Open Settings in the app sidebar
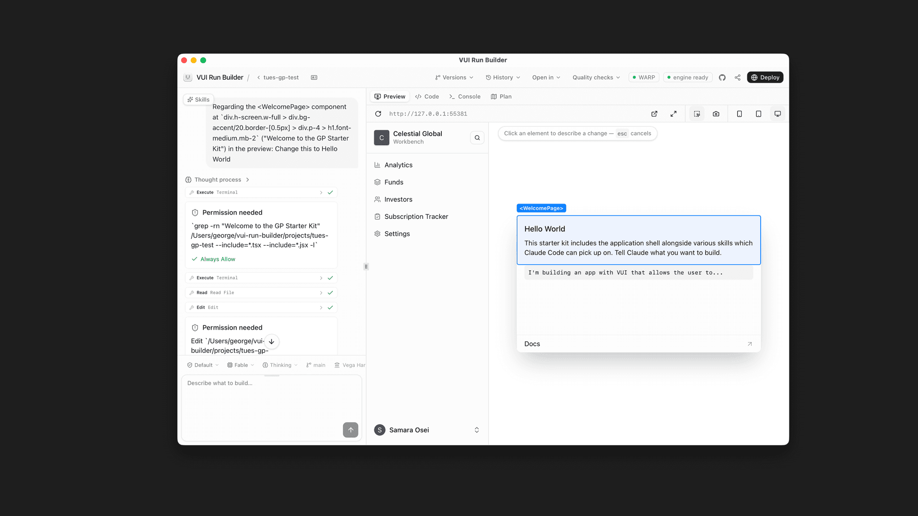Screen dimensions: 918x516 [x=427, y=234]
